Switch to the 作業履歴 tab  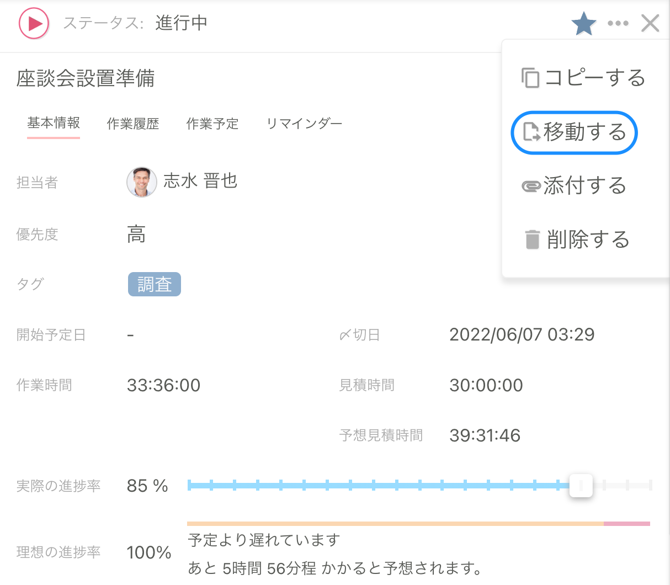pos(132,124)
